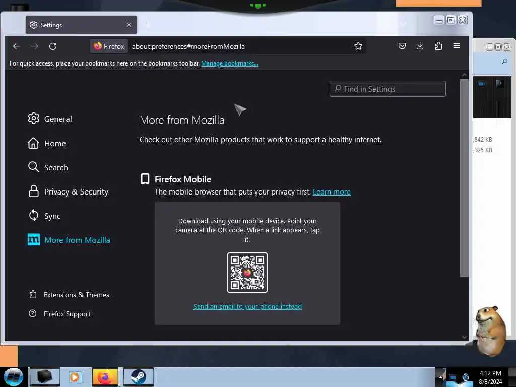Image resolution: width=516 pixels, height=387 pixels.
Task: Click the Firefox identity badge in address bar
Action: tap(109, 46)
